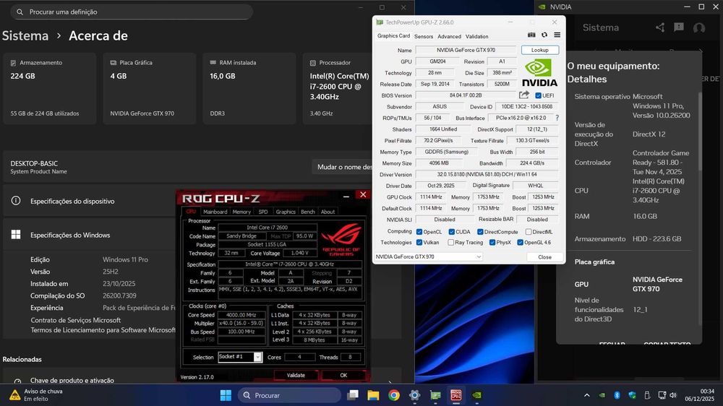Click the OK button in CPU-Z
The image size is (723, 406).
343,375
